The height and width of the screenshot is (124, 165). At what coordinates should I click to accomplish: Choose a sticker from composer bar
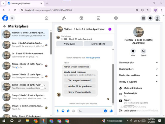click(68, 111)
